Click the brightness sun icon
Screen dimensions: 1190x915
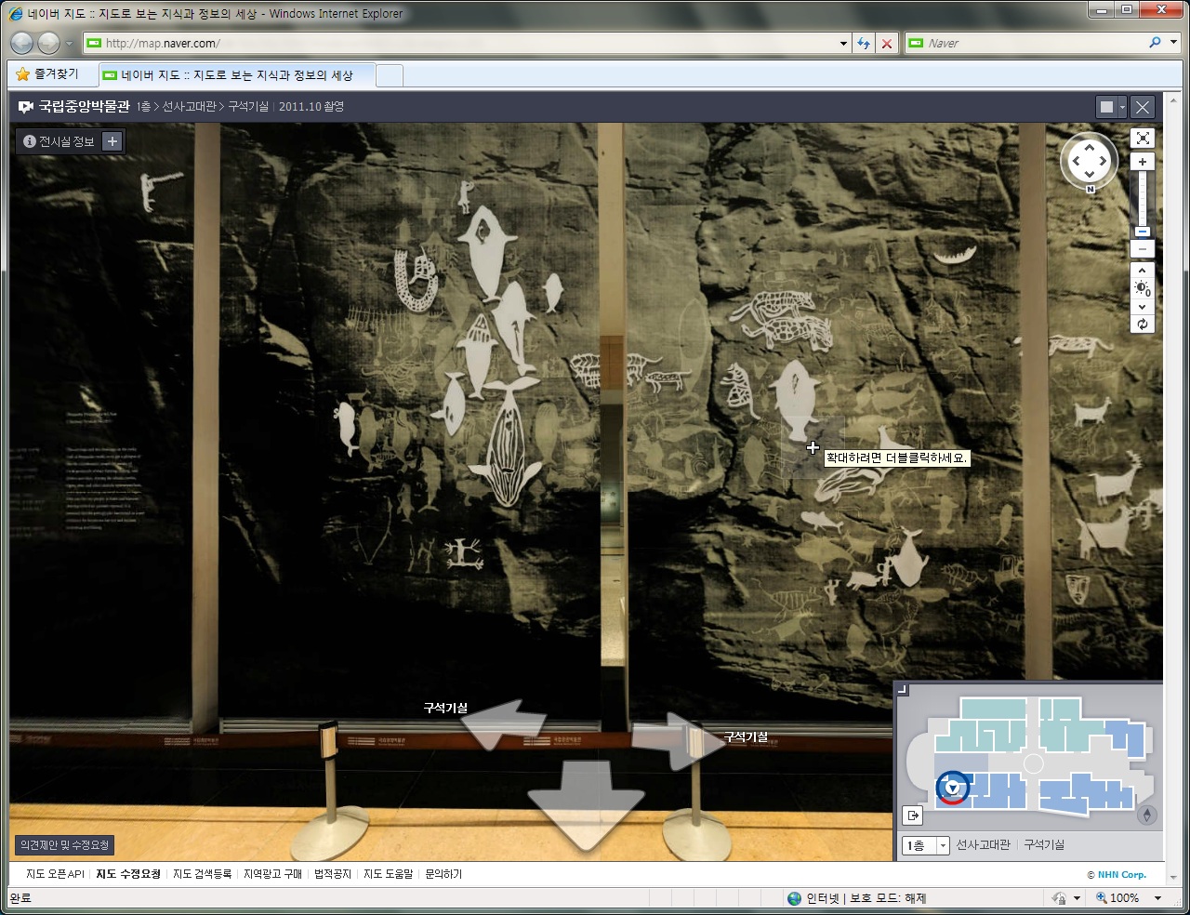pos(1143,289)
